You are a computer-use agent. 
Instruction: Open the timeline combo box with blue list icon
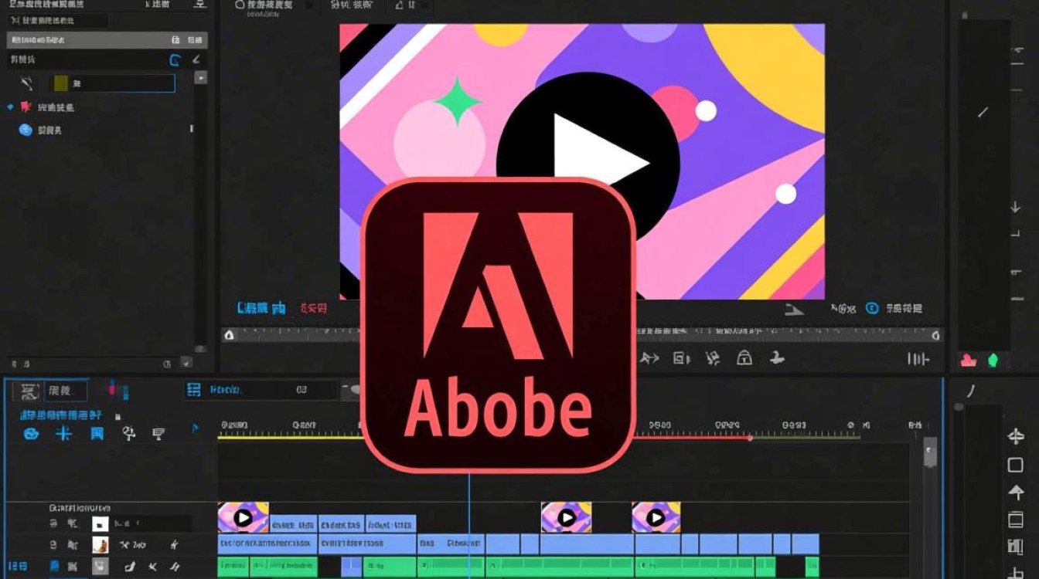(261, 391)
